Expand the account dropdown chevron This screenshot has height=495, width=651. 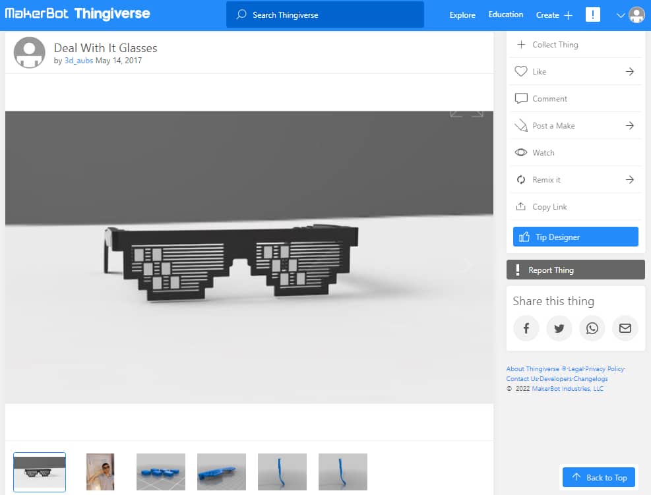click(621, 15)
